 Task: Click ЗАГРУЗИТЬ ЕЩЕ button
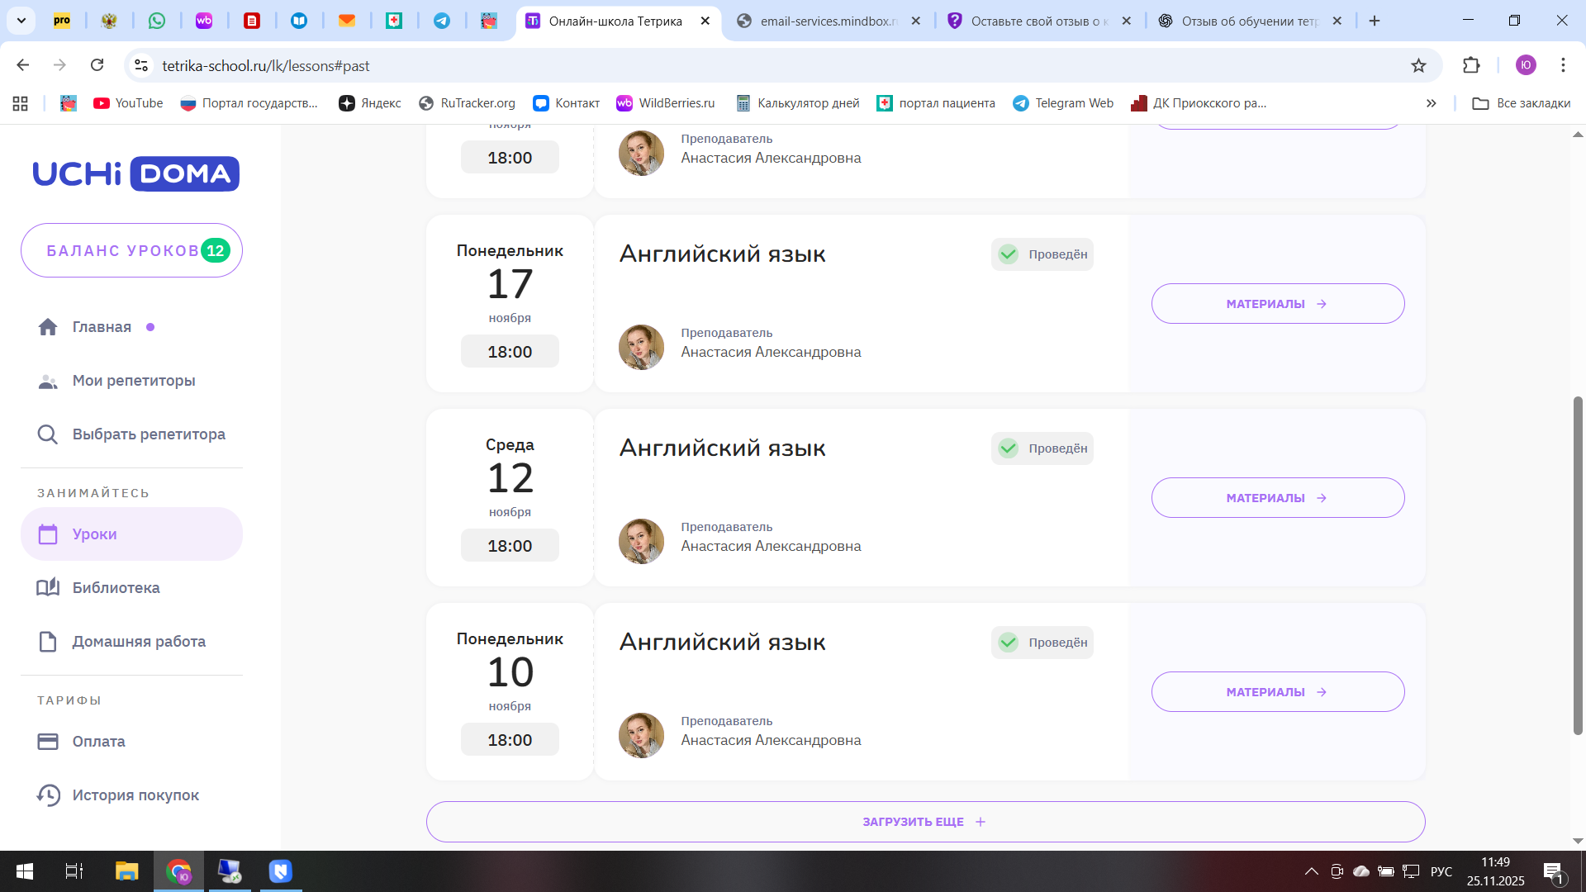click(x=925, y=822)
